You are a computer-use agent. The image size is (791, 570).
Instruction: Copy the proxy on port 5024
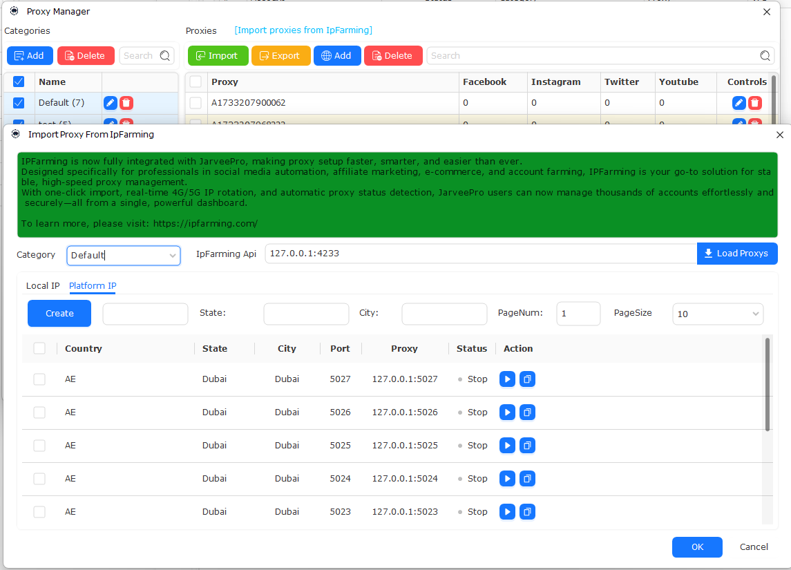527,479
